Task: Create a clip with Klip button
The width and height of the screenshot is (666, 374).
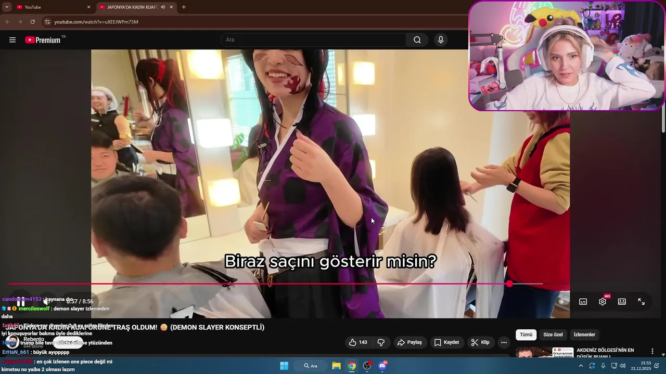Action: coord(480,342)
